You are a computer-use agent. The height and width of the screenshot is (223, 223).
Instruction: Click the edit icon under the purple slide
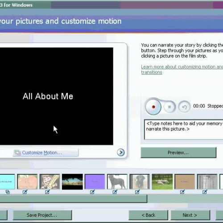coord(92,192)
